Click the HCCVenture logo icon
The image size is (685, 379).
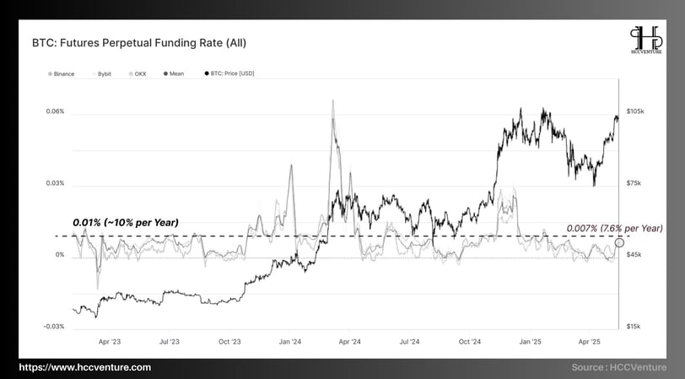(x=646, y=40)
